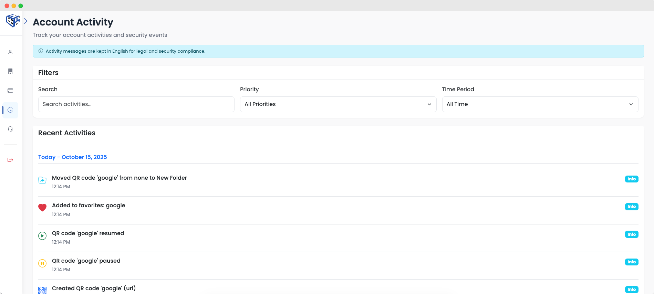Click Info badge on Added to favorites entry
This screenshot has height=294, width=654.
[x=631, y=207]
